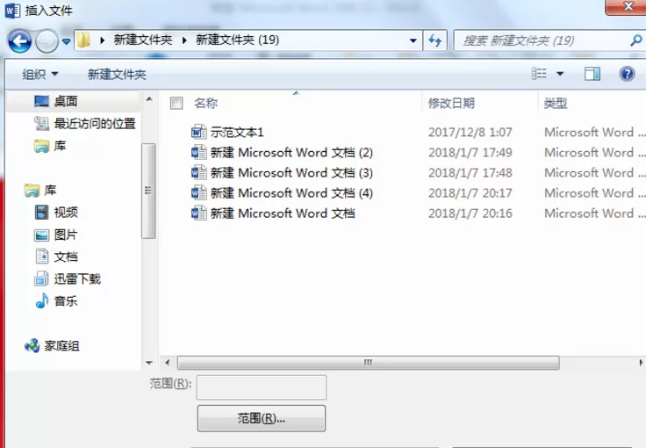The width and height of the screenshot is (646, 448).
Task: Click Word icon of 示范文本1
Action: click(199, 132)
